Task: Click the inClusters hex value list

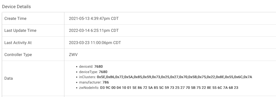Action: click(x=175, y=77)
